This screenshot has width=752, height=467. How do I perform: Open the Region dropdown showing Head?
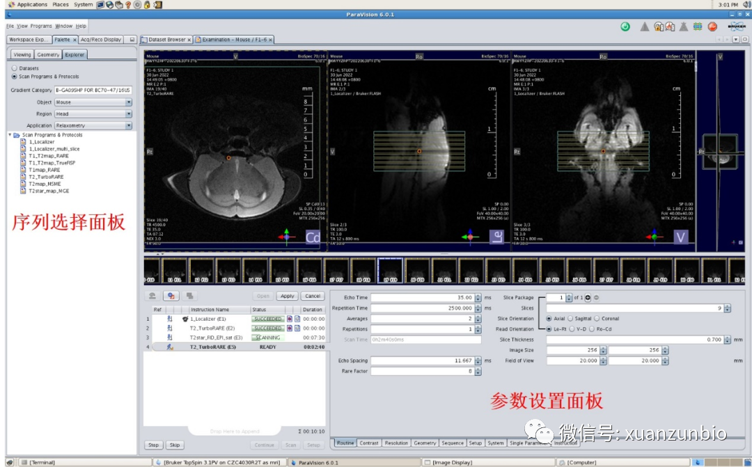point(93,114)
